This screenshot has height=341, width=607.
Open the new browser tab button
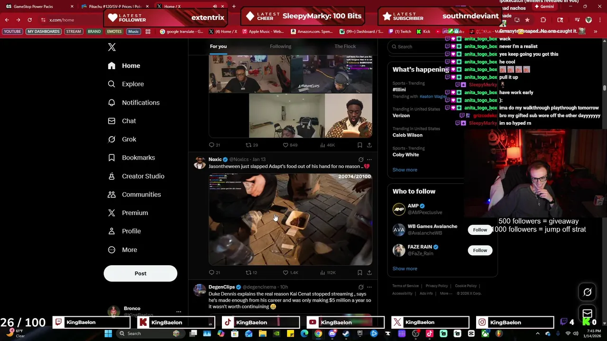[x=234, y=7]
